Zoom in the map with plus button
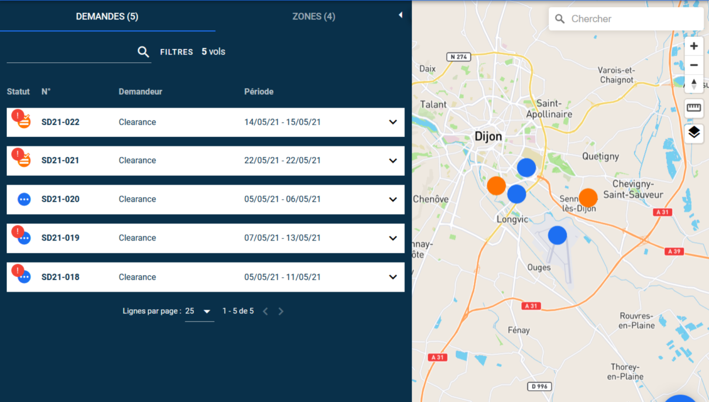This screenshot has width=709, height=402. pyautogui.click(x=694, y=46)
